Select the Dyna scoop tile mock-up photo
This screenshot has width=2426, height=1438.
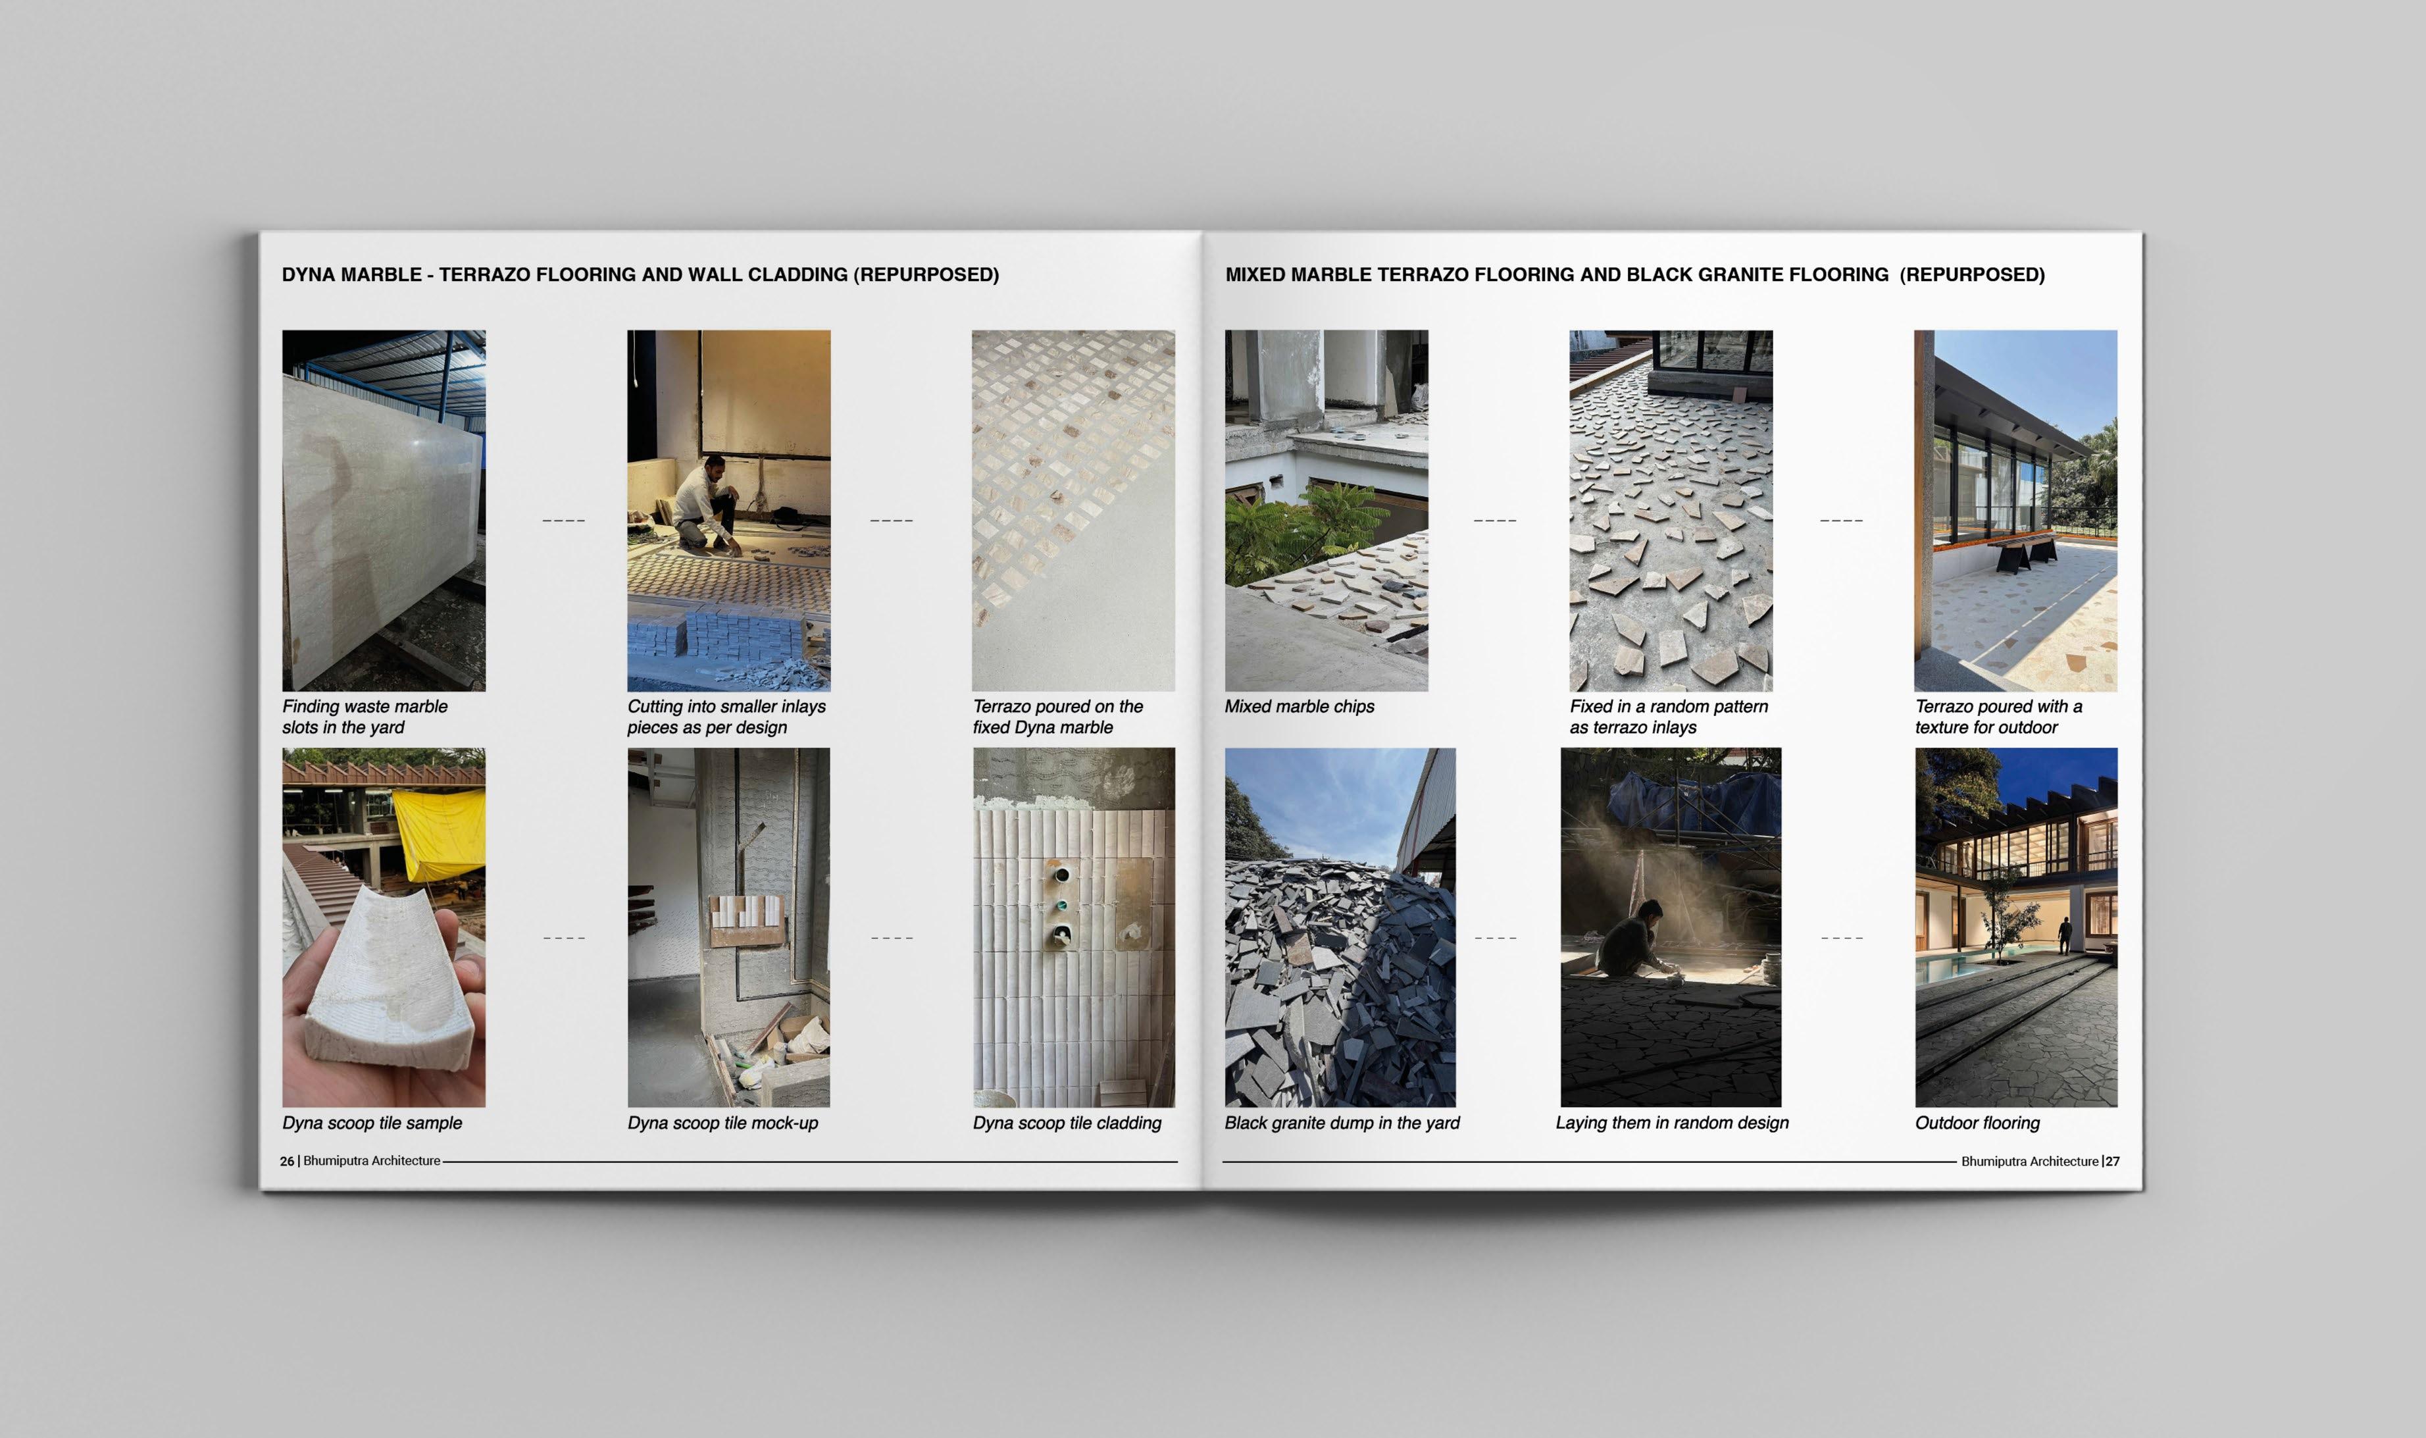click(x=728, y=927)
